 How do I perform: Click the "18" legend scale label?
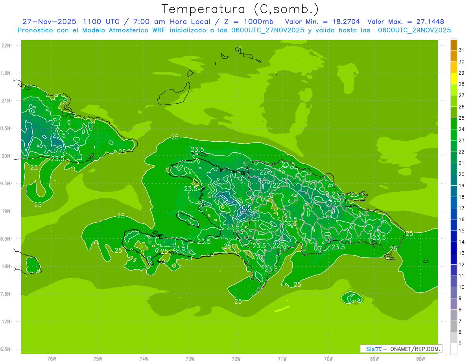(x=461, y=197)
